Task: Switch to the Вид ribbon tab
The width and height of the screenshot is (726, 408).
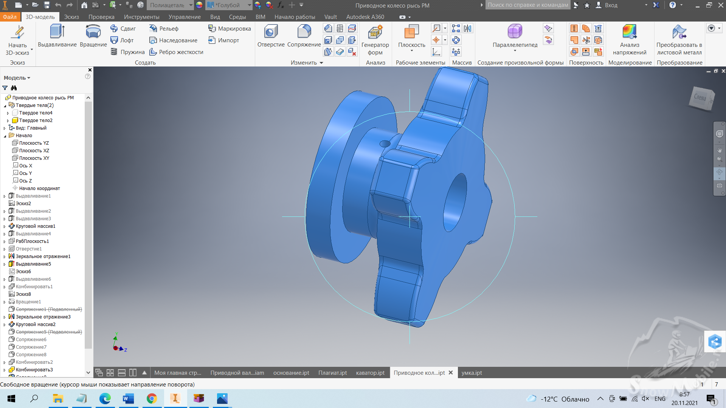Action: 215,17
